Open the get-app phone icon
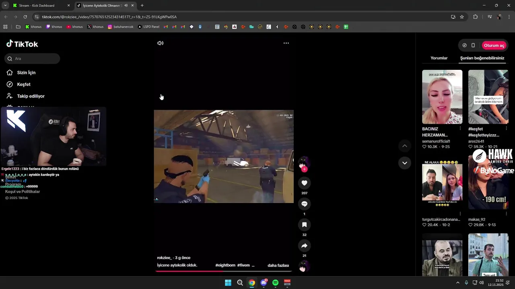 473,45
